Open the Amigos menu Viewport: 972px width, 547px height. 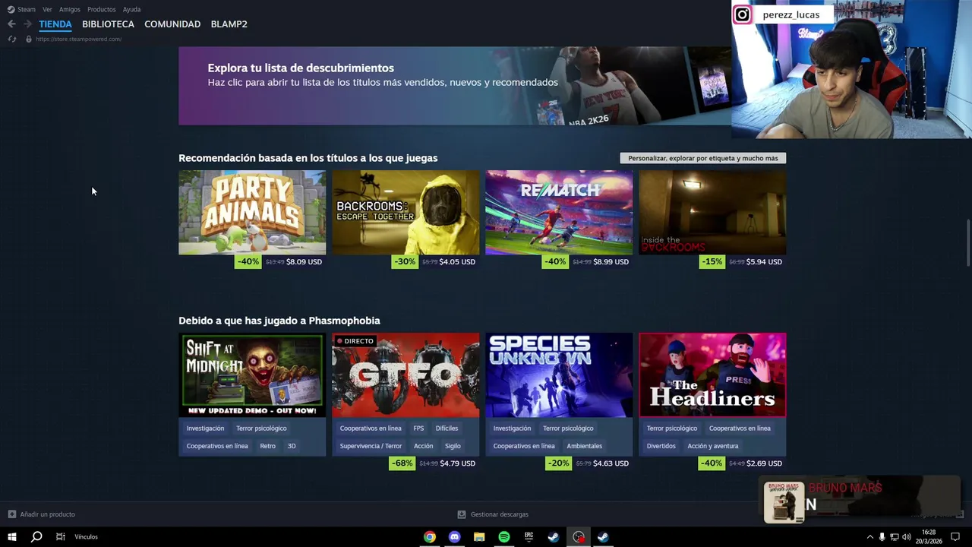(70, 9)
